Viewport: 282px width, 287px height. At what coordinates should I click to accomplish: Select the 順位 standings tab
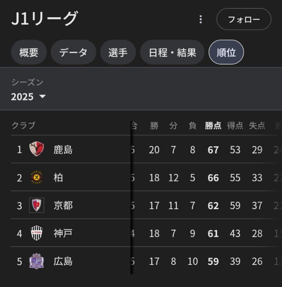pos(226,53)
